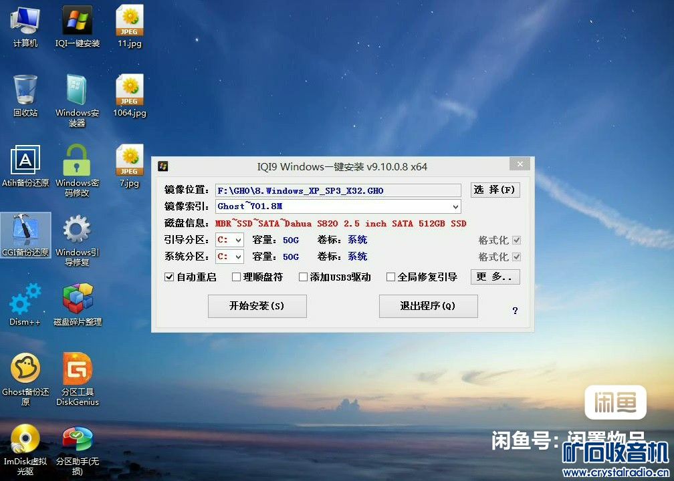Screen dimensions: 674x481
Task: Launch Windows密码修改 padlock icon
Action: 78,171
